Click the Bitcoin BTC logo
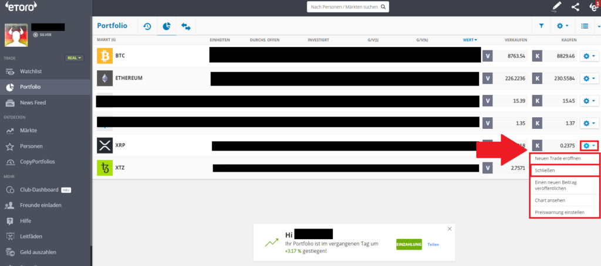This screenshot has width=601, height=266. [x=104, y=56]
